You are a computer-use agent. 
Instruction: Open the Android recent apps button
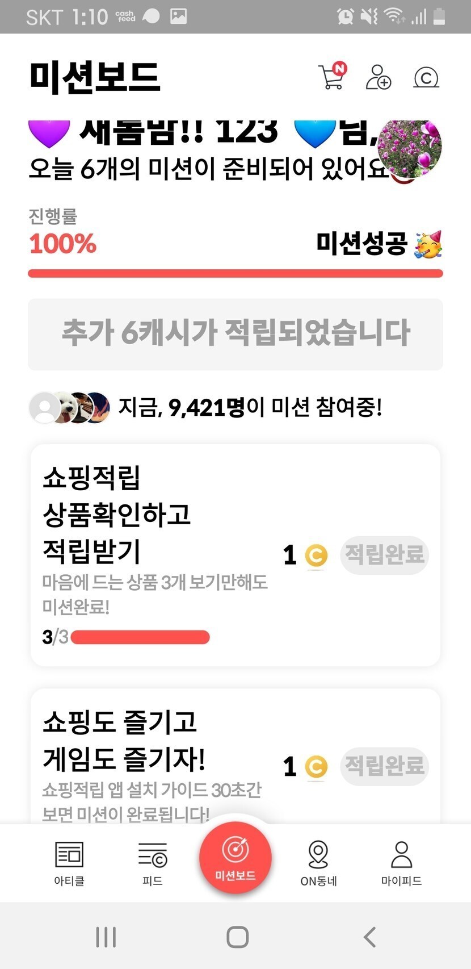pos(106,937)
